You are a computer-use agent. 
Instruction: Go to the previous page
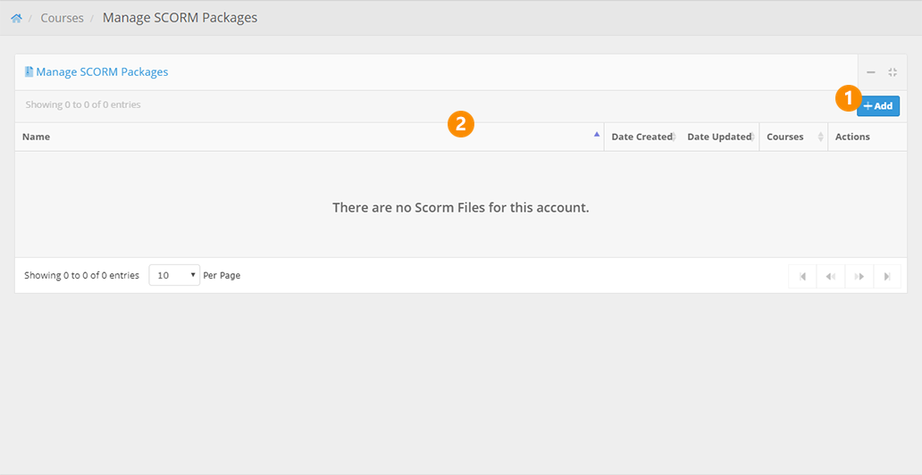click(831, 277)
